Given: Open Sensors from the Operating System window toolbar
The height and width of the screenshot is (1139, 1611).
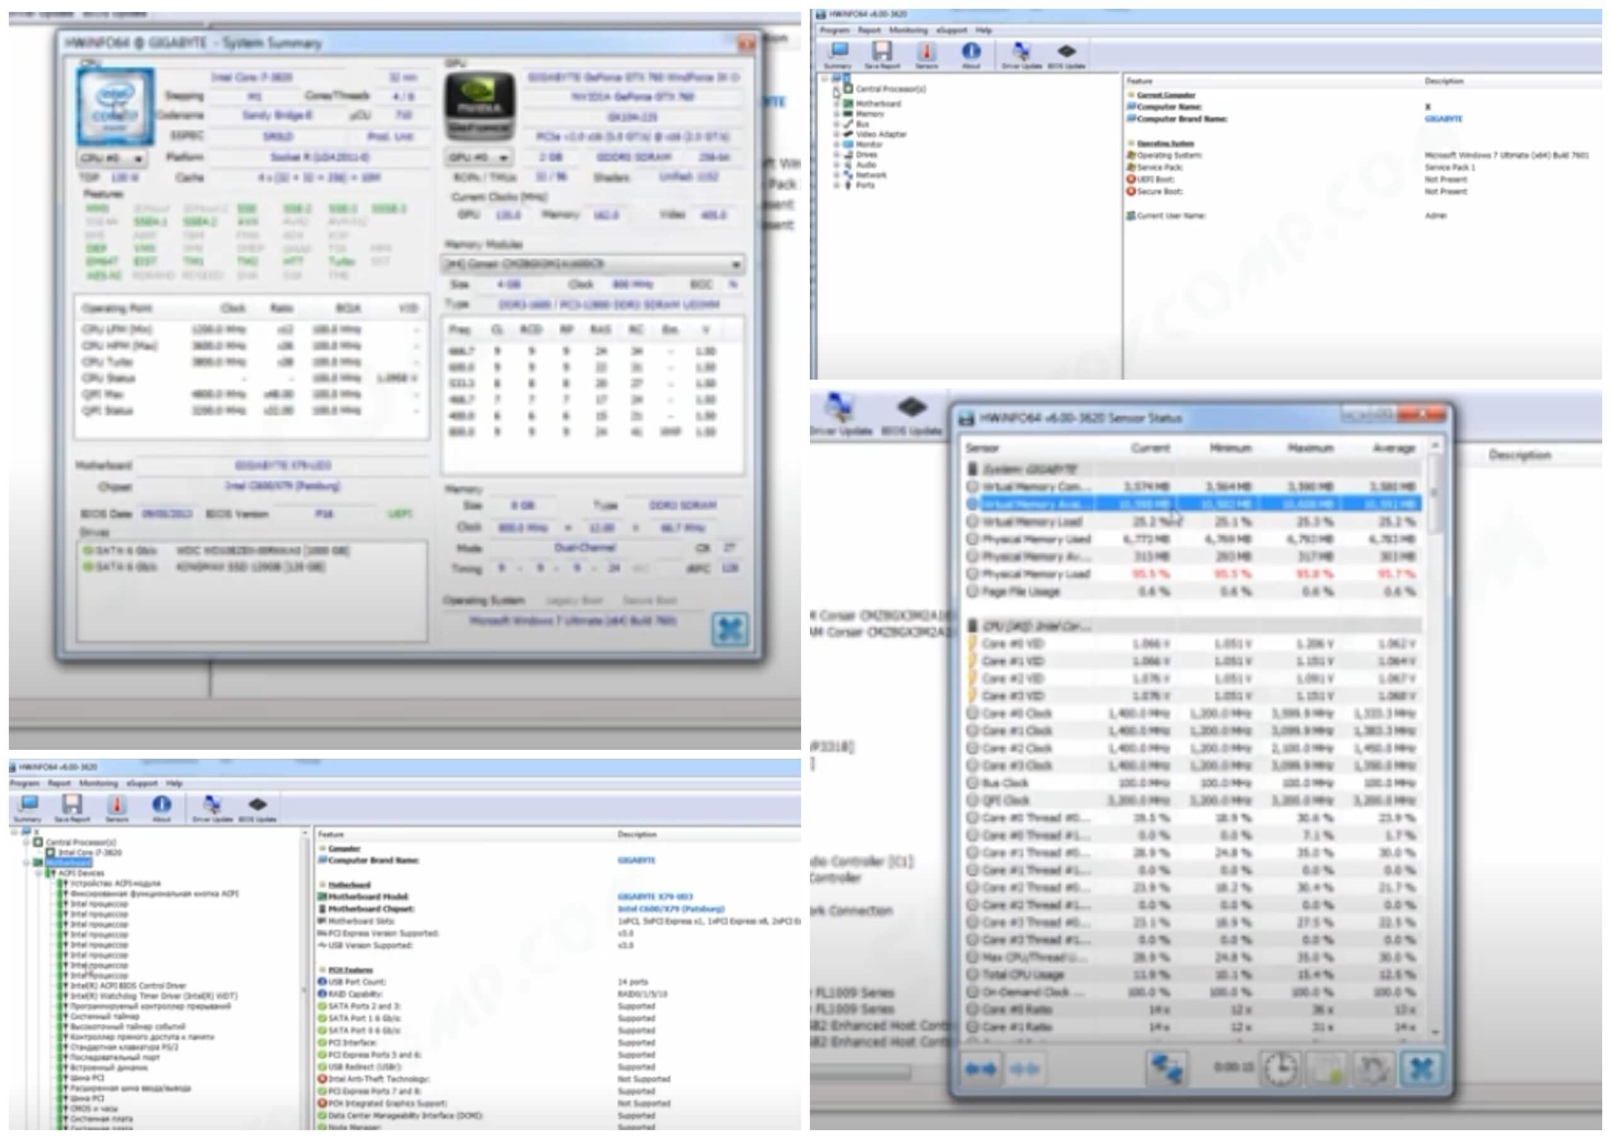Looking at the screenshot, I should 926,55.
